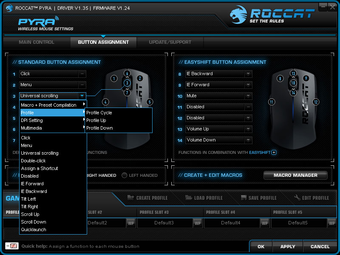Open the button 10 Mute dropdown
This screenshot has width=340, height=255.
click(x=248, y=96)
